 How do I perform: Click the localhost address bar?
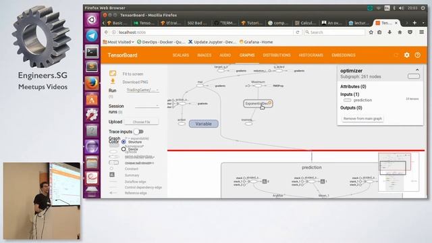coord(202,32)
